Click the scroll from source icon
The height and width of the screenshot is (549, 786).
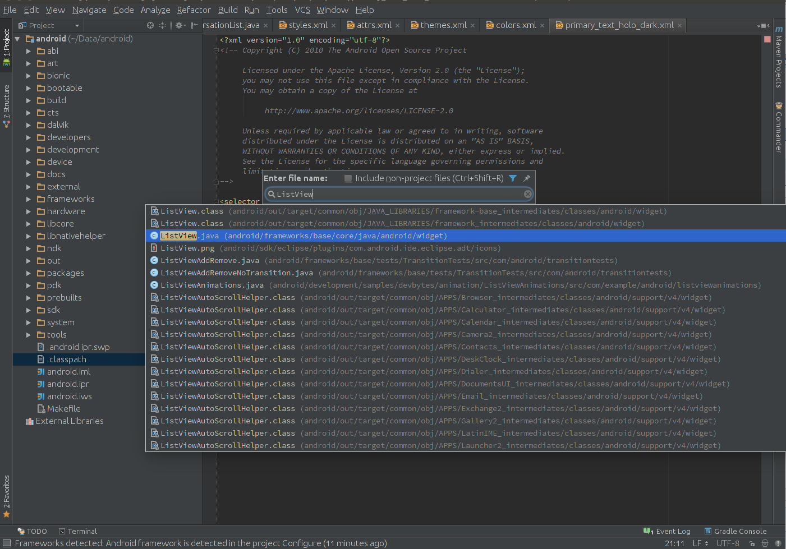pos(150,25)
